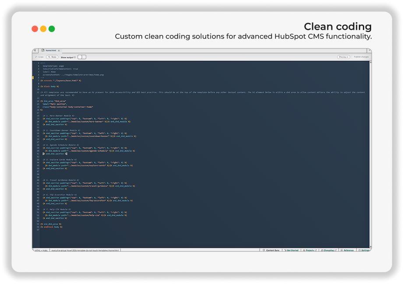Click the HTML + HubL language indicator
This screenshot has height=284, width=404.
(x=41, y=250)
